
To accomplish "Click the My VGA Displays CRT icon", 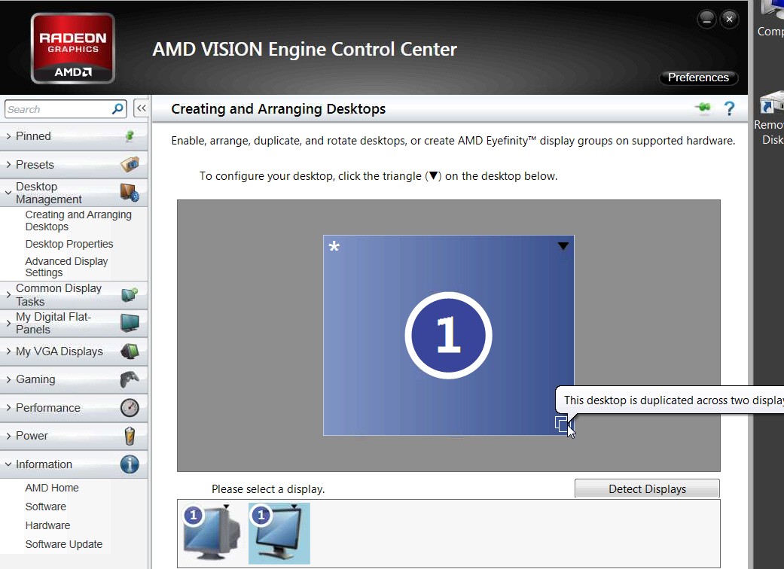I will (x=130, y=351).
